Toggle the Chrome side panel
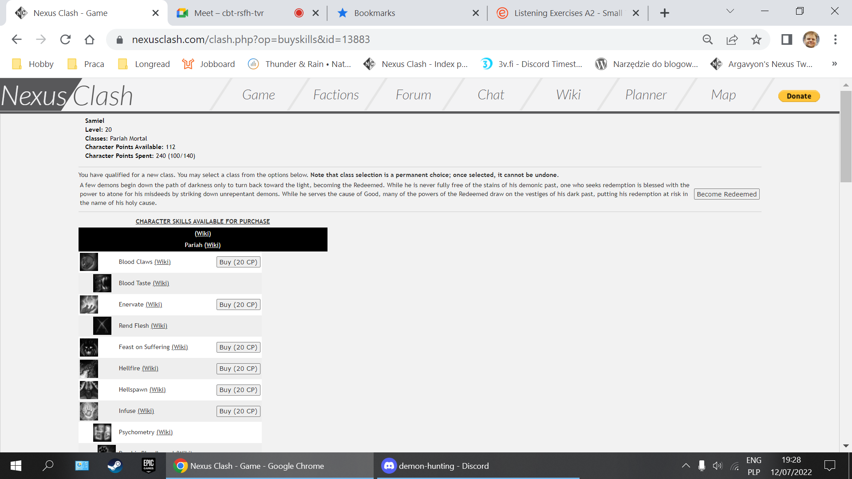This screenshot has height=479, width=852. [x=787, y=39]
